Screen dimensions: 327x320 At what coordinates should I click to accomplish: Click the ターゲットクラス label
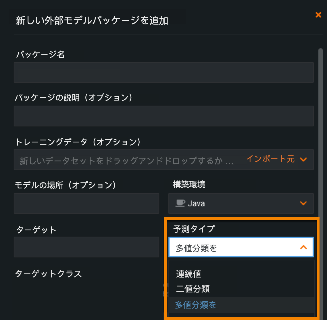[x=48, y=274]
